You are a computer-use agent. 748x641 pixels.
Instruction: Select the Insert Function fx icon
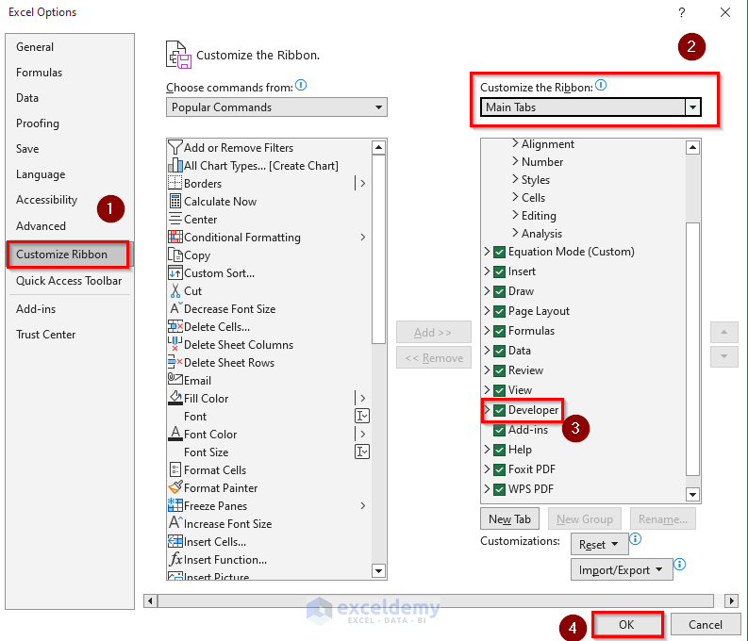175,559
